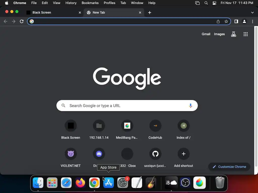Open the ucciqun GitHub shortcut
Screen dimensions: 258x193
(155, 158)
